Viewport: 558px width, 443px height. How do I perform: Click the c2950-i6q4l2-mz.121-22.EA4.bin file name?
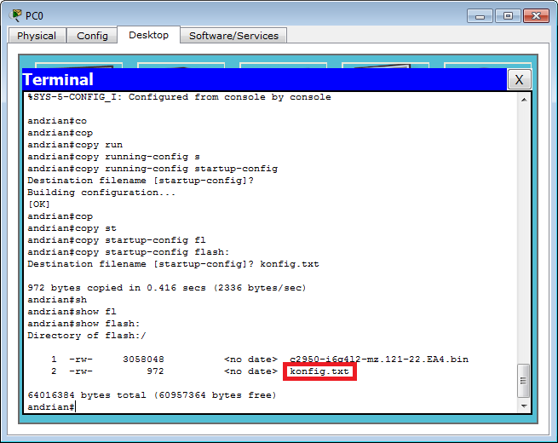click(x=379, y=359)
